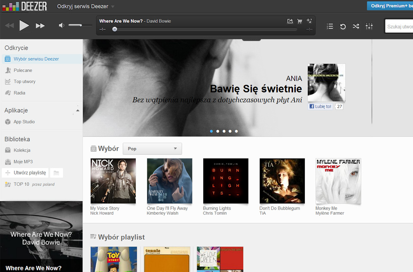Click the Chris Tomlin artist link
The width and height of the screenshot is (413, 272).
click(215, 213)
